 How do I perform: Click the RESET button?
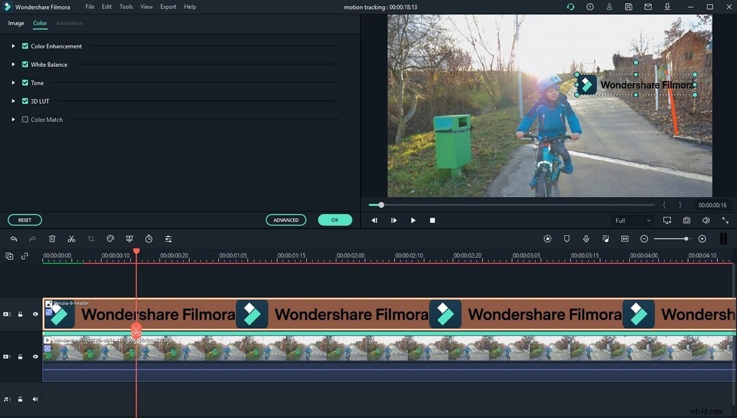point(25,220)
